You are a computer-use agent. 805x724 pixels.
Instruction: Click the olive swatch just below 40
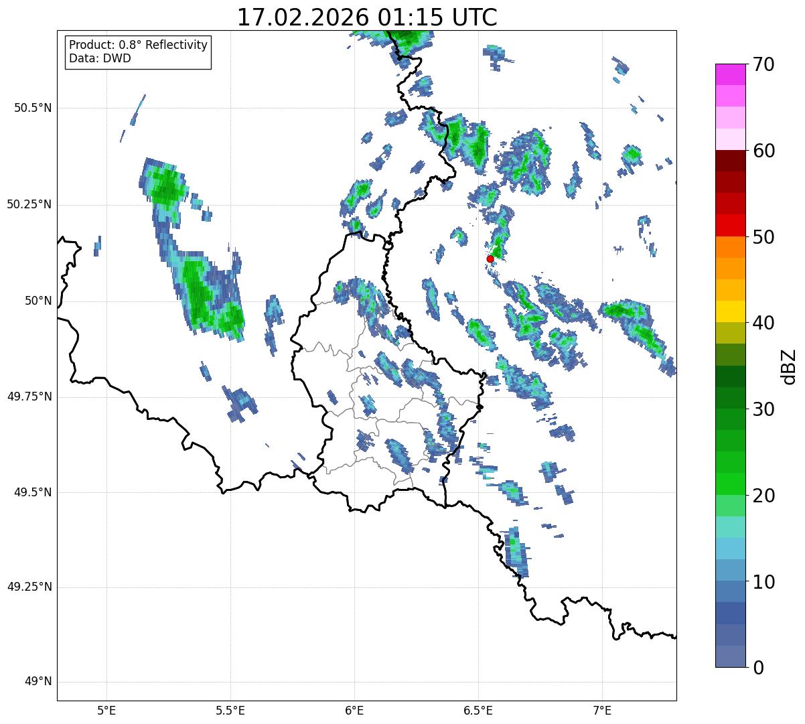[x=730, y=334]
